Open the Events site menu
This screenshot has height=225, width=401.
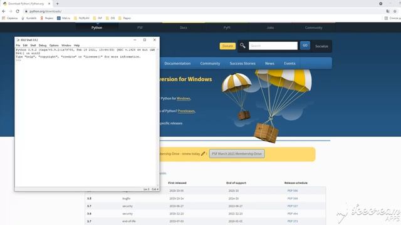289,63
